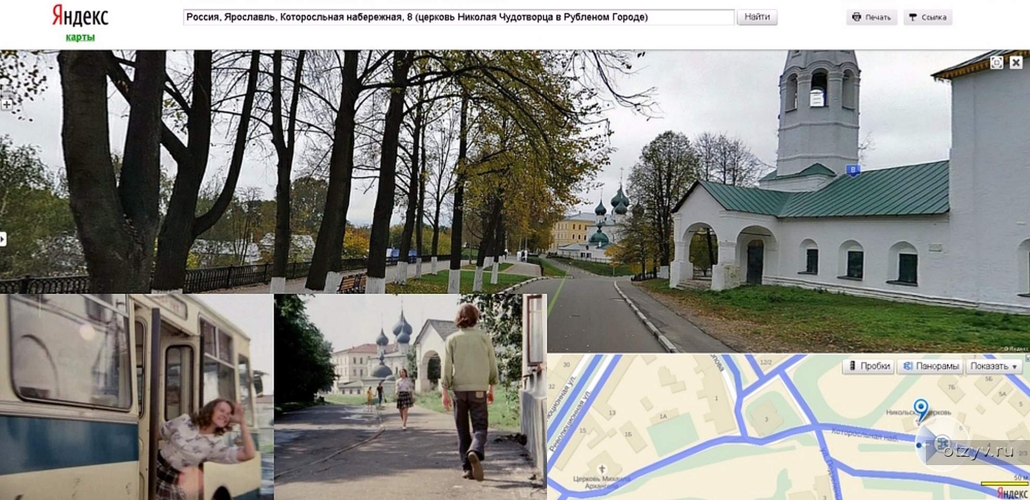The image size is (1030, 500).
Task: Open the карты link under Yandex logo
Action: click(x=80, y=37)
